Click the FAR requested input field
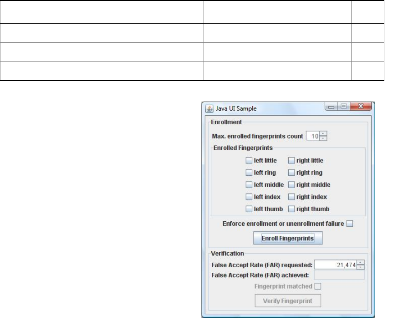398x321 pixels. click(x=335, y=265)
